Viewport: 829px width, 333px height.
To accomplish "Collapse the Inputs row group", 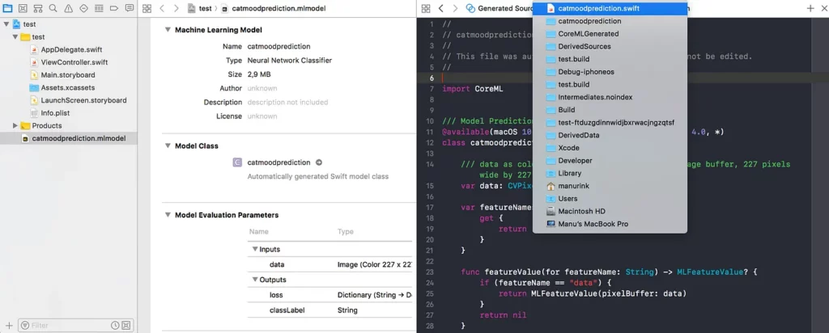I will coord(255,249).
